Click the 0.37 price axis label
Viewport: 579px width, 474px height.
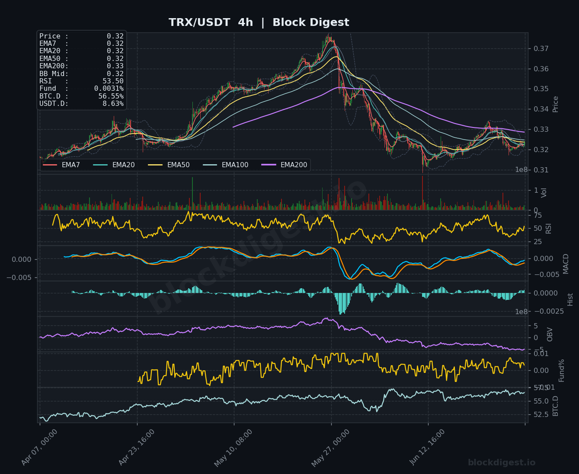(x=541, y=48)
